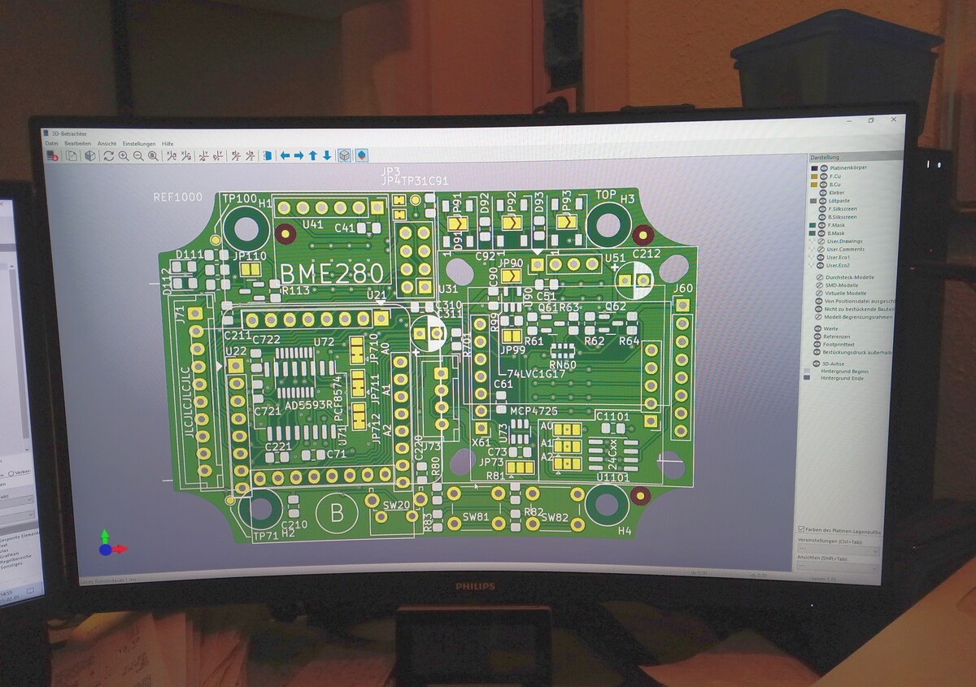
Task: Click F.Cu color swatch
Action: click(814, 176)
